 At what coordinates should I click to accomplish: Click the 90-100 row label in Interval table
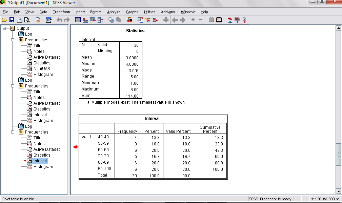point(104,169)
